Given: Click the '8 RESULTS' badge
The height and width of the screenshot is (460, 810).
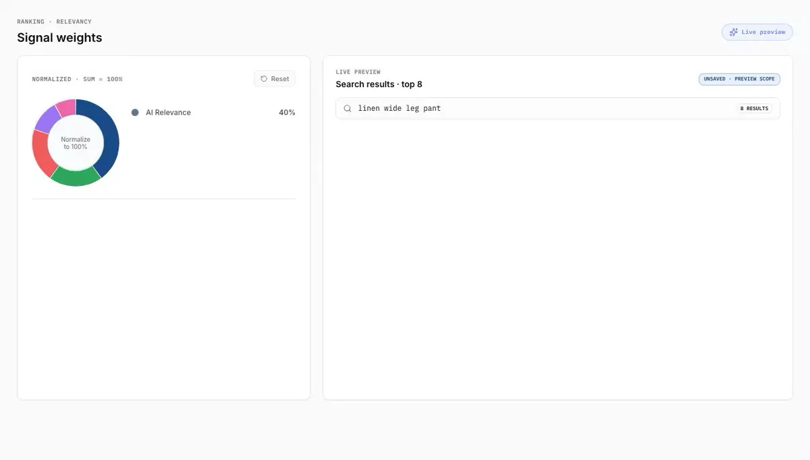Looking at the screenshot, I should pos(754,108).
